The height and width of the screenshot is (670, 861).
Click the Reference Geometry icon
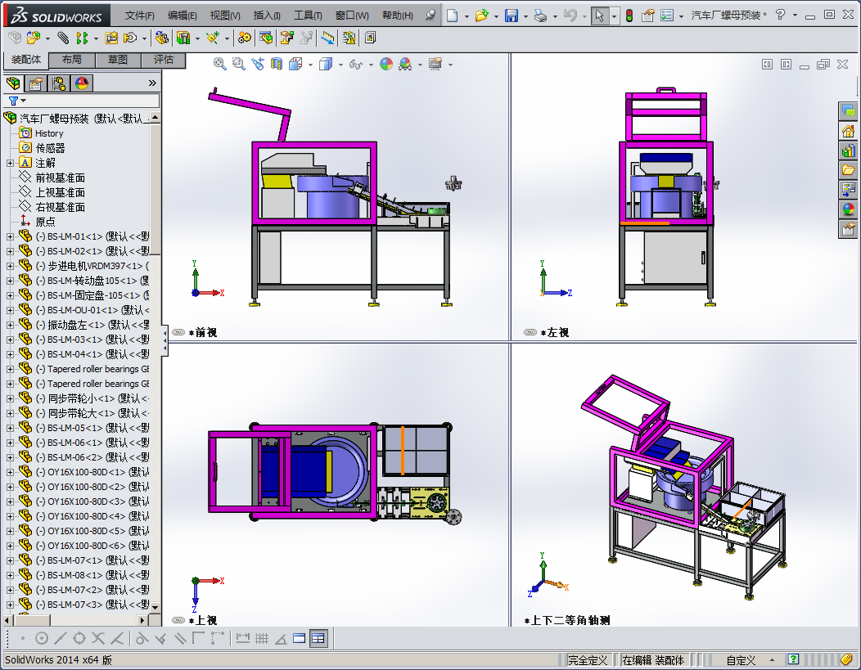[213, 38]
